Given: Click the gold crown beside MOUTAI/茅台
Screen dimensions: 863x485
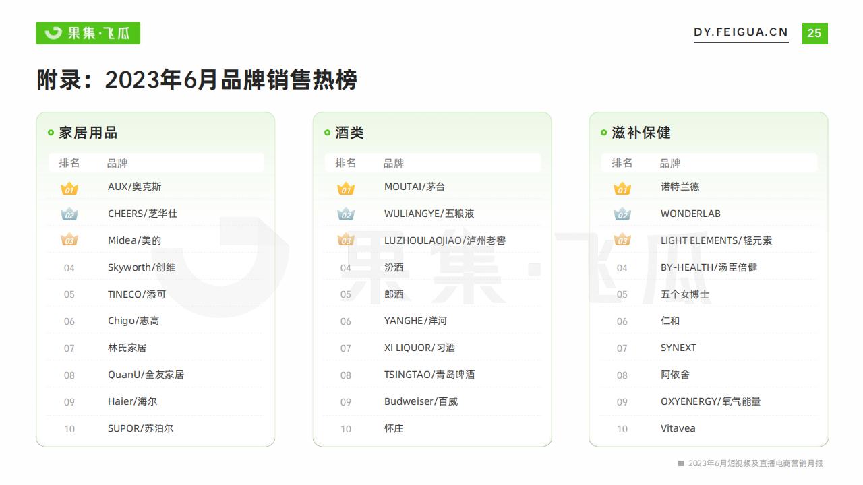Looking at the screenshot, I should point(346,188).
